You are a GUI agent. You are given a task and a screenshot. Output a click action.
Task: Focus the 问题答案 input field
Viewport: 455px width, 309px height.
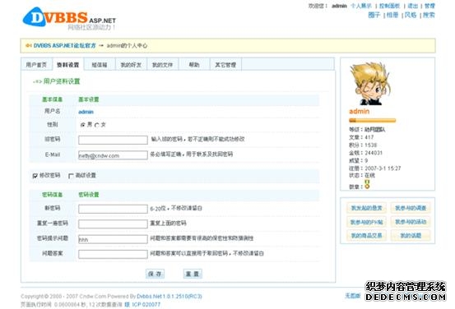(x=113, y=254)
